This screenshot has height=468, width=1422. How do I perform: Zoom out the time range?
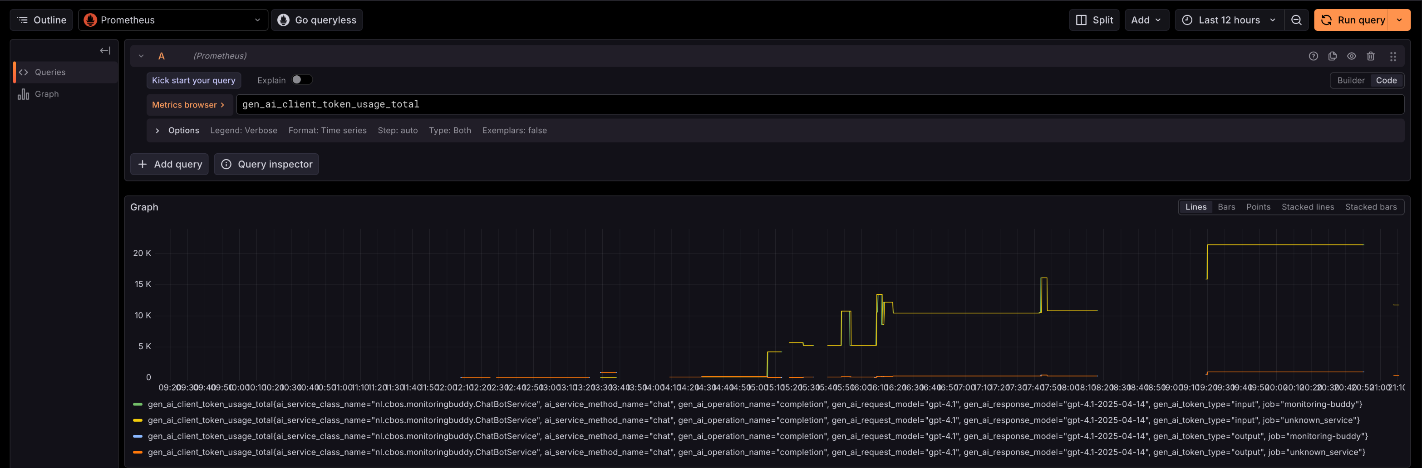pos(1297,20)
